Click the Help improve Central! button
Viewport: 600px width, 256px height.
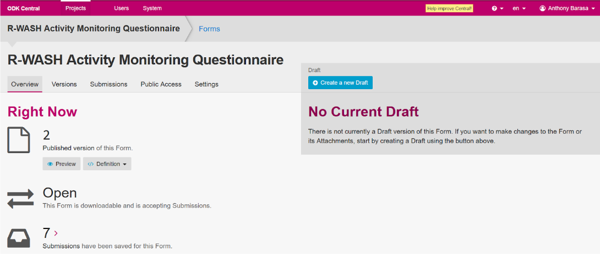449,8
